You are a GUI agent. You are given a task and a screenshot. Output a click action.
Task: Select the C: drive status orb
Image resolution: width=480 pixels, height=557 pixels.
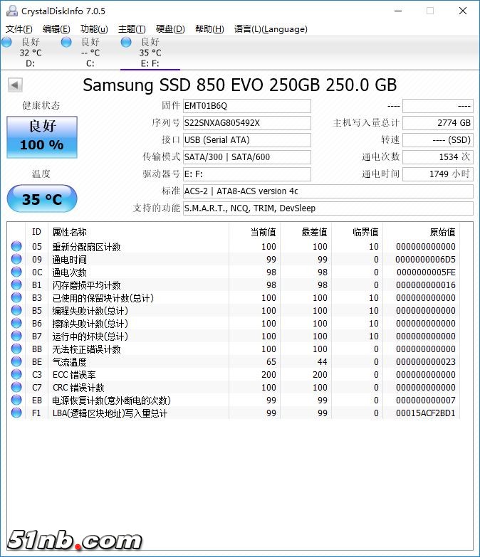[x=66, y=43]
